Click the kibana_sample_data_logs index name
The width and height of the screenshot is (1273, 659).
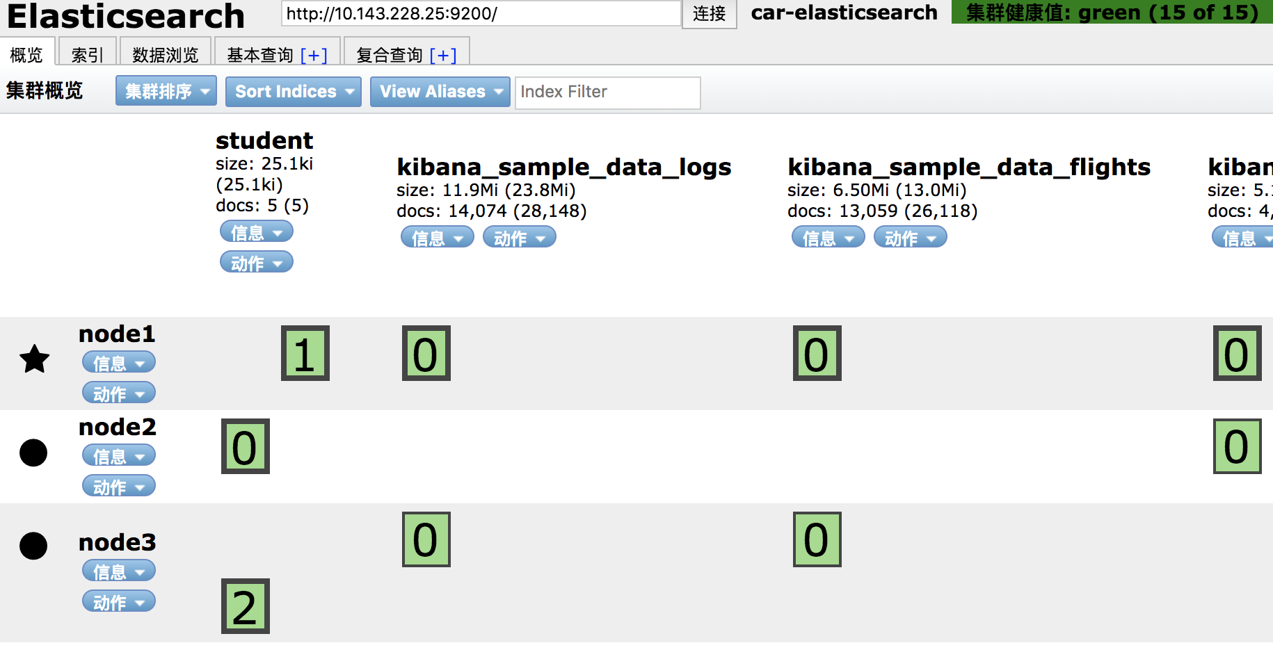(564, 167)
